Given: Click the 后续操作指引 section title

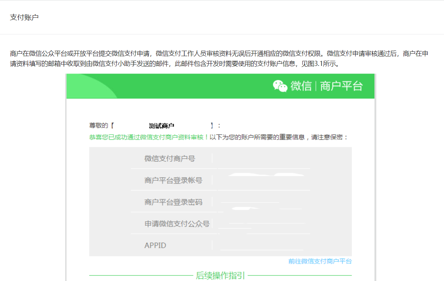Looking at the screenshot, I should (221, 276).
